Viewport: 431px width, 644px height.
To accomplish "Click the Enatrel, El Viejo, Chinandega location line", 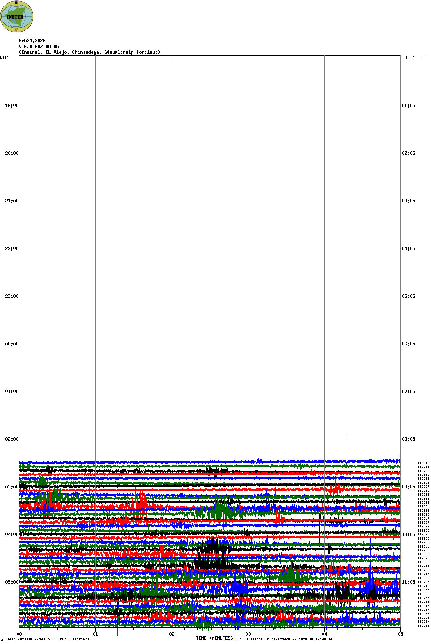I will tap(90, 52).
